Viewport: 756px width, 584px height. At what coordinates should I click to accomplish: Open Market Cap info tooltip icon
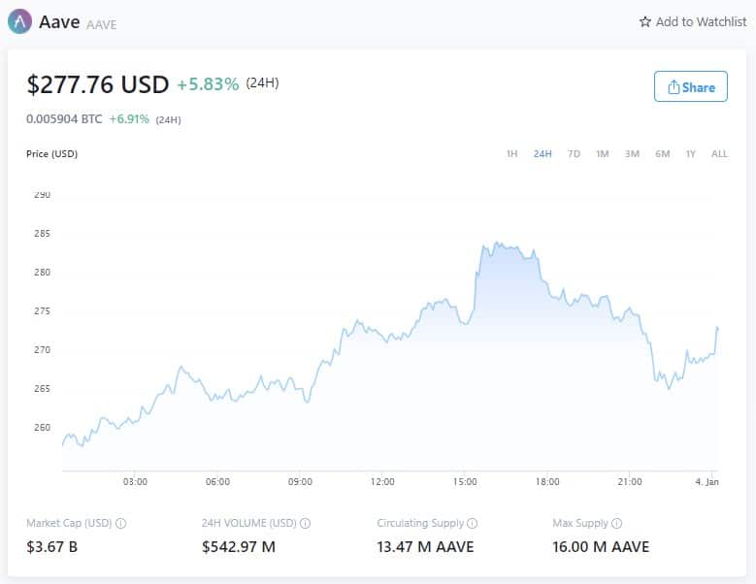pos(121,523)
